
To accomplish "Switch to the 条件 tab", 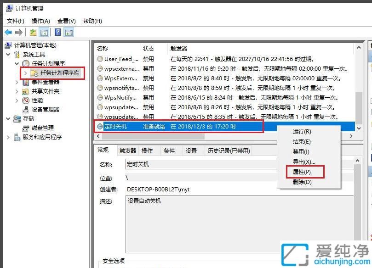I will coord(168,150).
